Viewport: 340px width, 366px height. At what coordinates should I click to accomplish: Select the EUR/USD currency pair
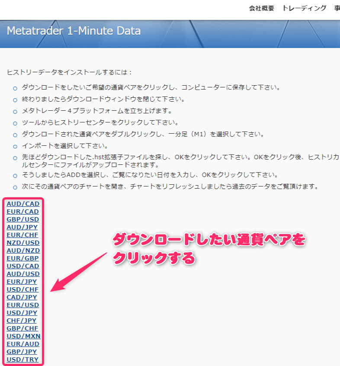pos(22,305)
